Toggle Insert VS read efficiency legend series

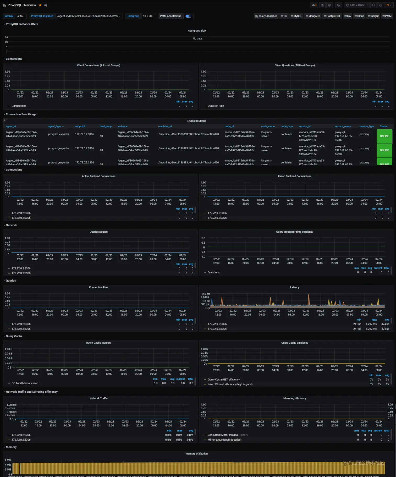pos(230,384)
